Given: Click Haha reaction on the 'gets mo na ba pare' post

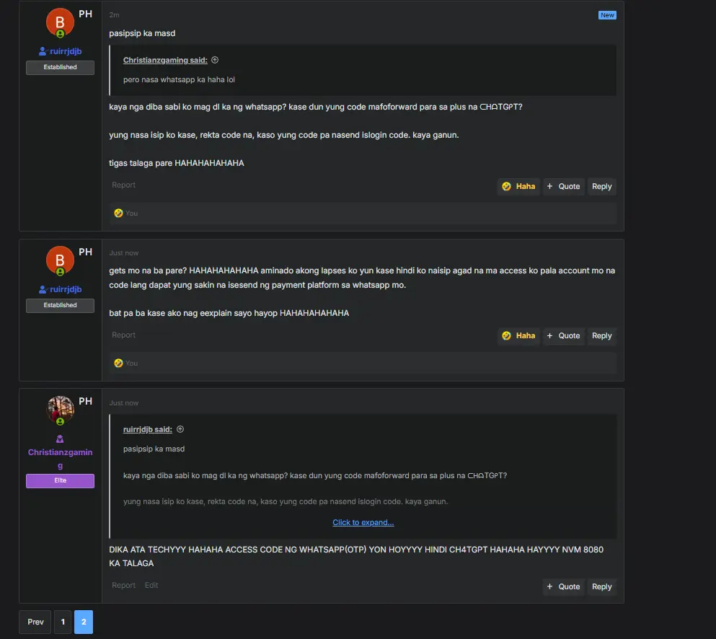Looking at the screenshot, I should click(x=518, y=335).
